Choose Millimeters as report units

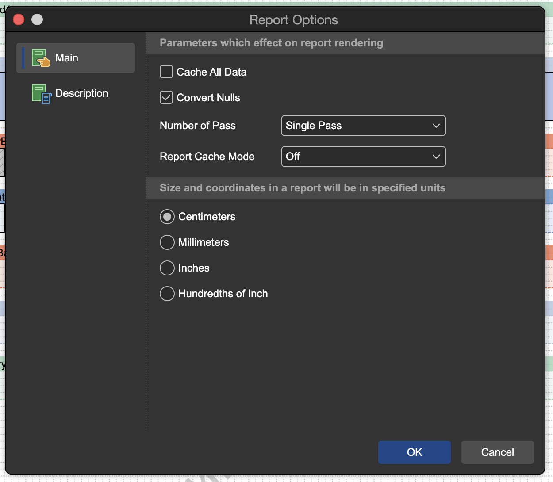(167, 242)
